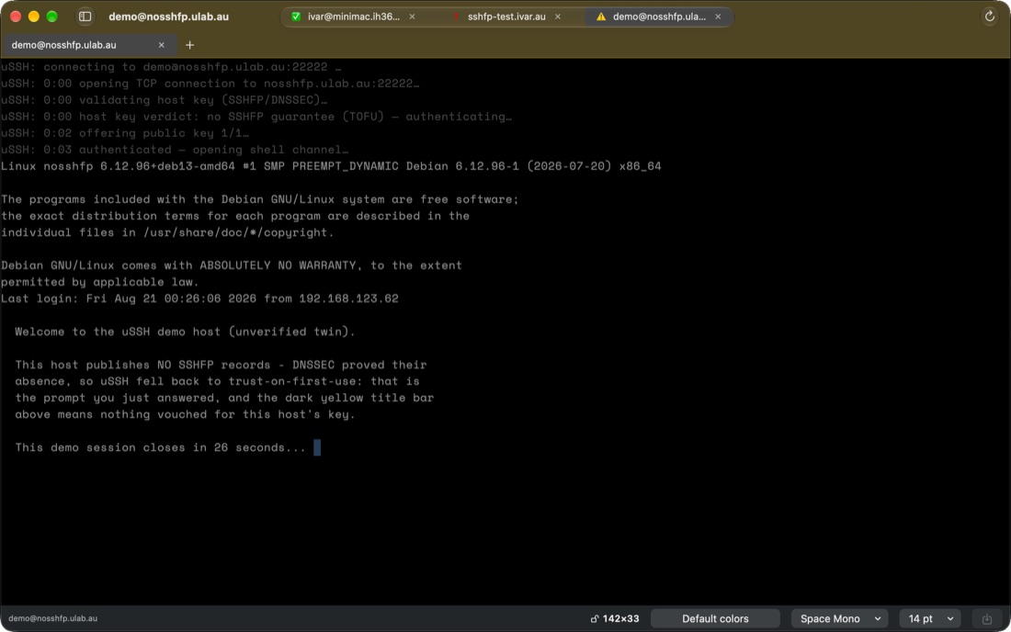The height and width of the screenshot is (632, 1011).
Task: Click the 'opening TCP connection' line
Action: [x=210, y=84]
